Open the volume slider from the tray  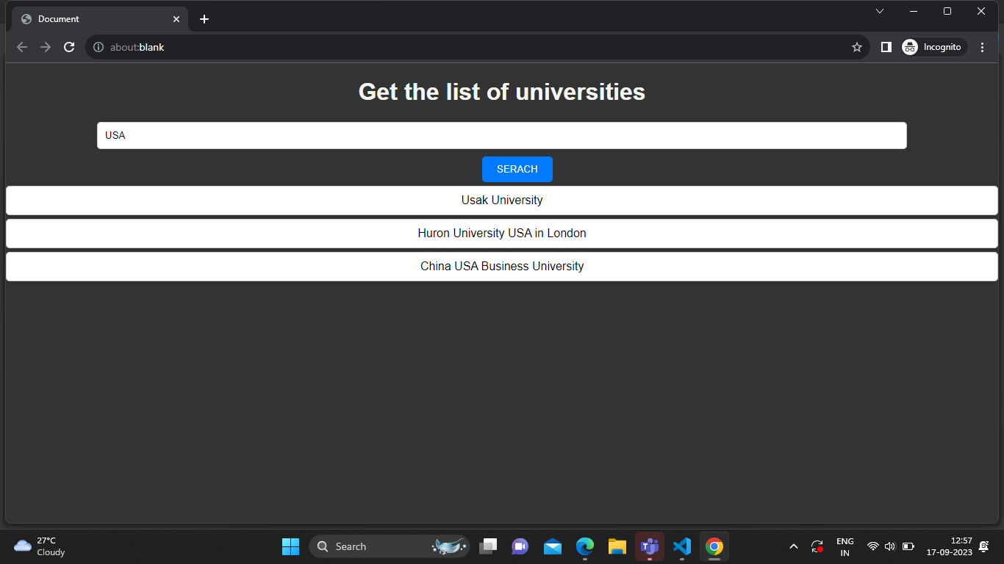click(x=889, y=546)
